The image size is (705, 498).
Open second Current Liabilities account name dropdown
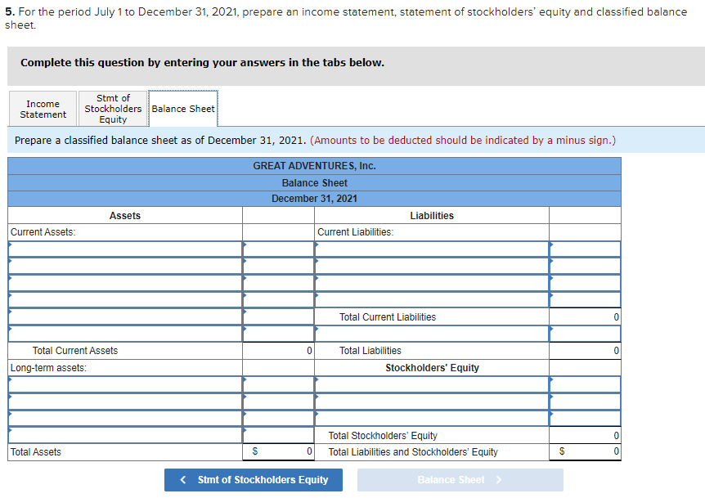(x=432, y=266)
